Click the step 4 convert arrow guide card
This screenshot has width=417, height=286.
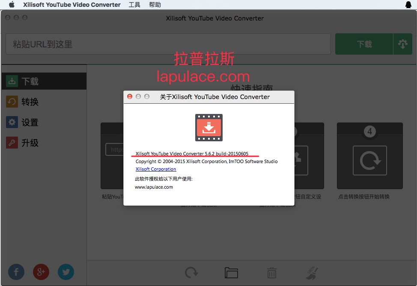369,155
